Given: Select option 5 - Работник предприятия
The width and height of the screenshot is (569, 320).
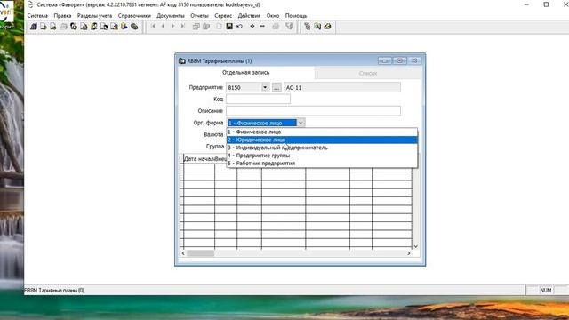Looking at the screenshot, I should pyautogui.click(x=322, y=164).
